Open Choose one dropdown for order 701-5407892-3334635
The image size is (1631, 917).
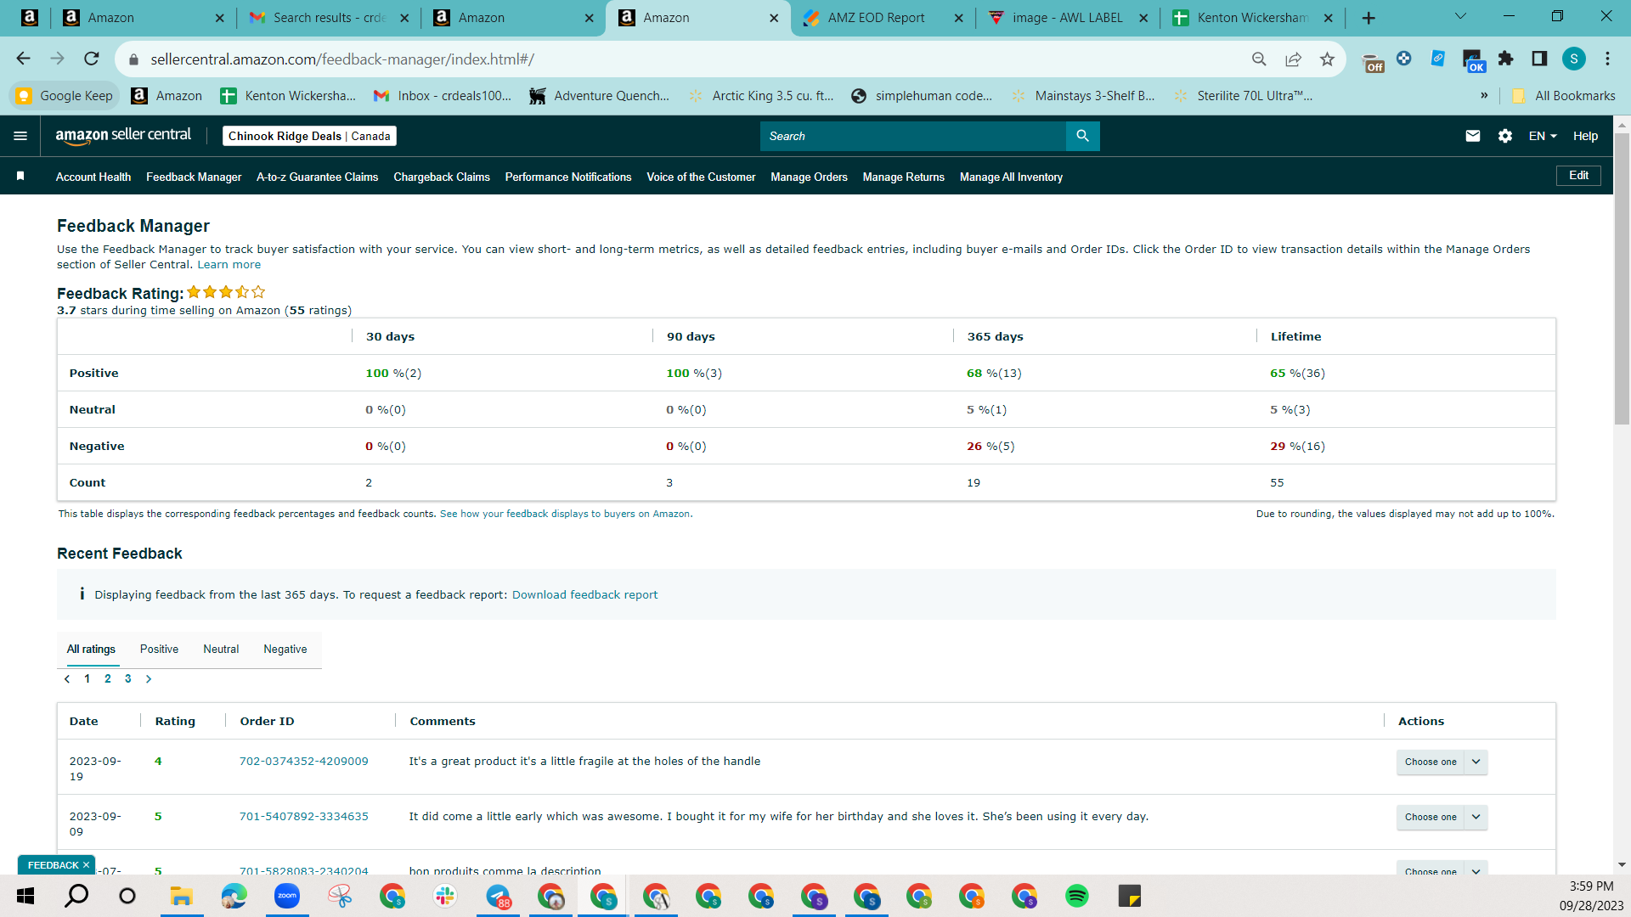click(1442, 817)
